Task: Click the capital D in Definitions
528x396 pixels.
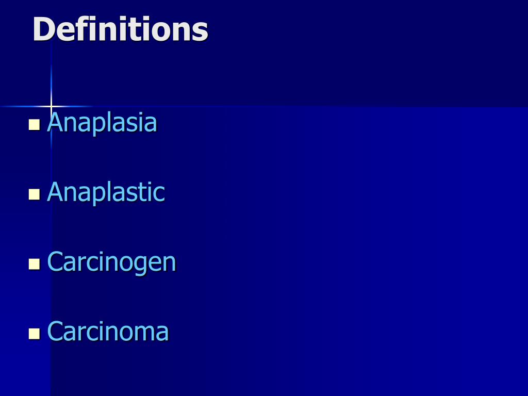Action: [x=44, y=29]
